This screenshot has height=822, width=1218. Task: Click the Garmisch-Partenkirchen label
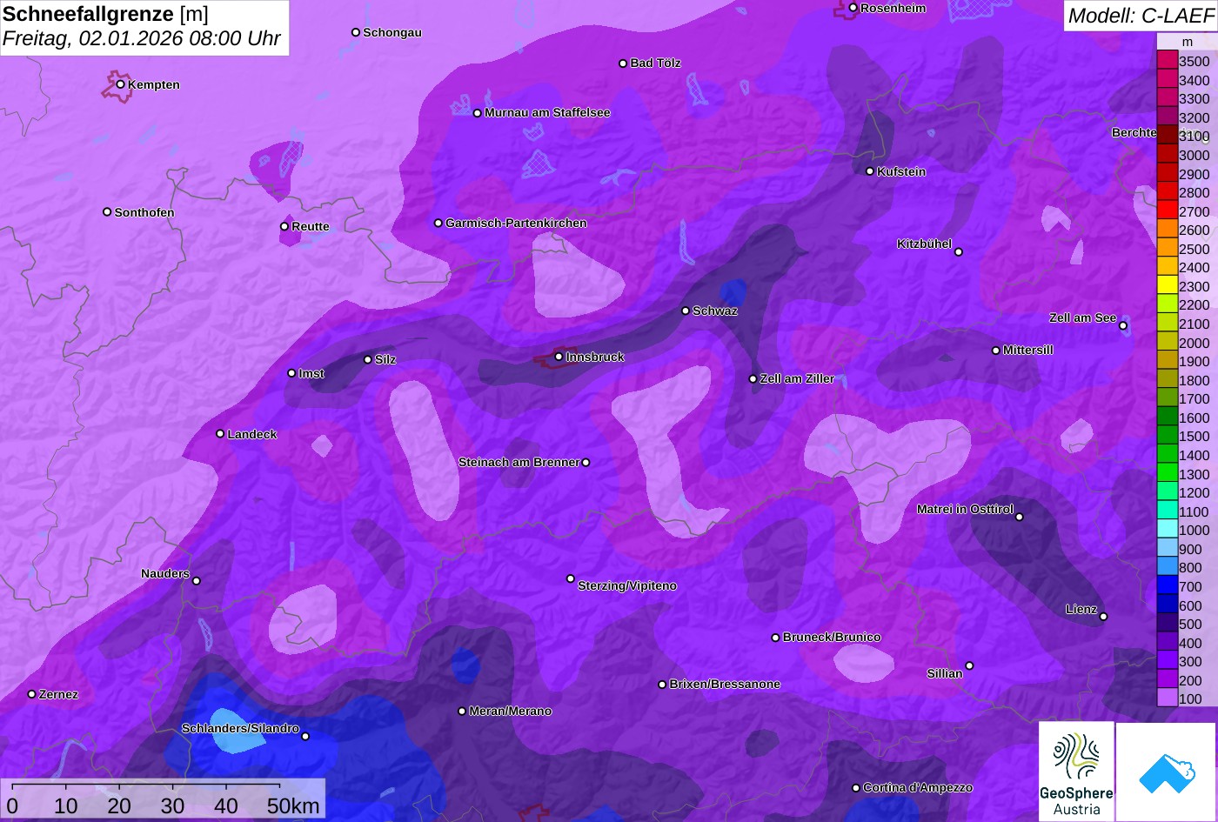coord(516,223)
